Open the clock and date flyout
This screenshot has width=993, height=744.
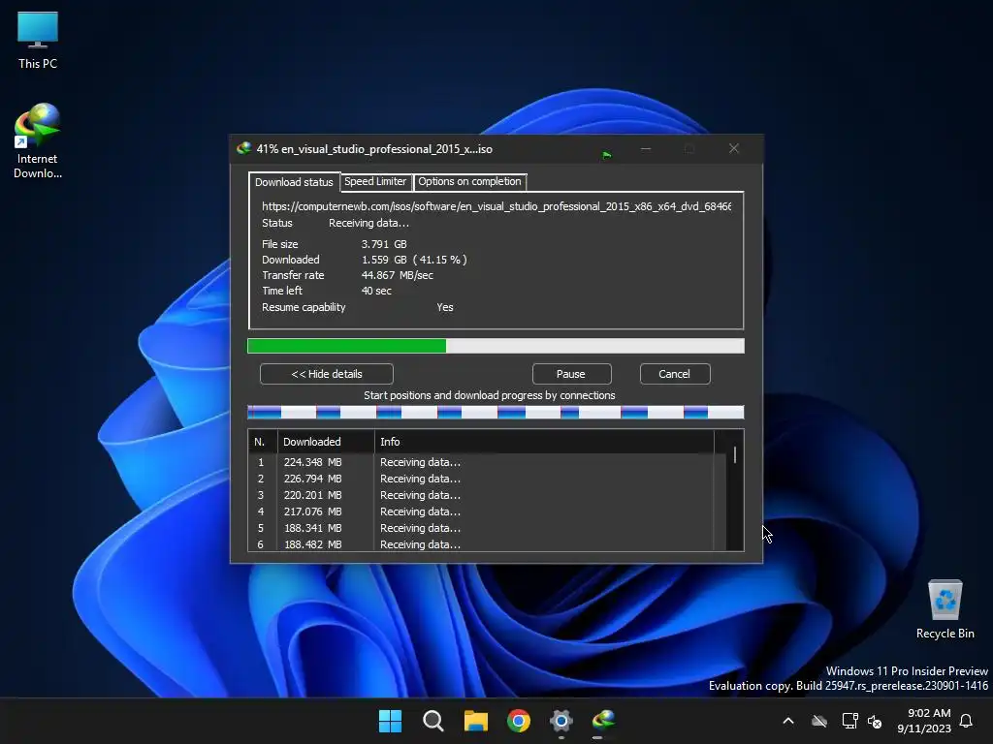click(x=924, y=721)
